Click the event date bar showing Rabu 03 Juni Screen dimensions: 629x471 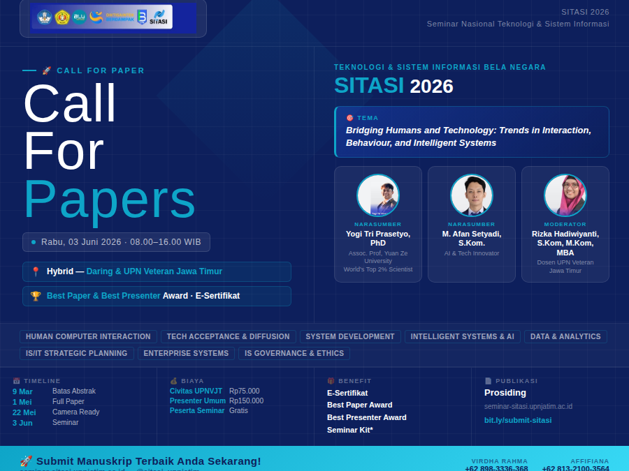pyautogui.click(x=117, y=242)
